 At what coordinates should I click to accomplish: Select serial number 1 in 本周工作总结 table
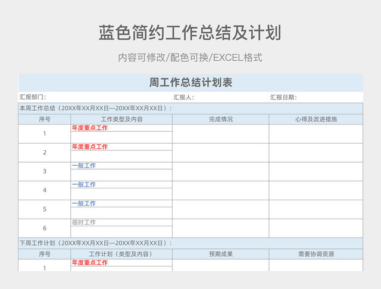coord(45,134)
